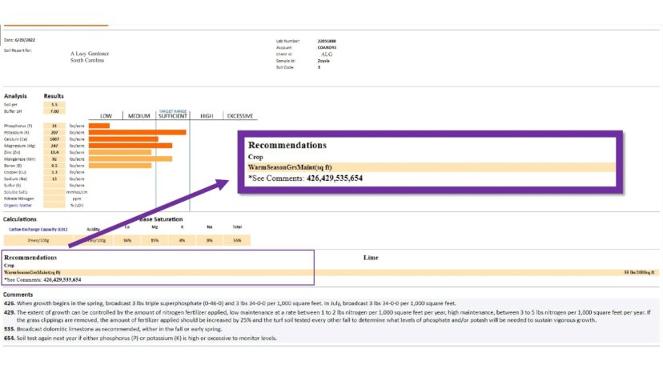Open Cation Exchange Capacity (CEC) link
This screenshot has height=373, width=663.
(x=38, y=229)
